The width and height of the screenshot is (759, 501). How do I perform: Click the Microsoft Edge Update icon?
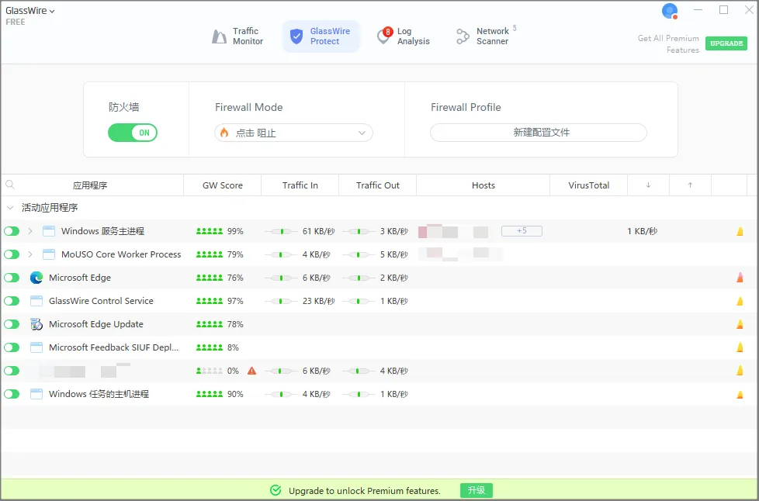(36, 324)
